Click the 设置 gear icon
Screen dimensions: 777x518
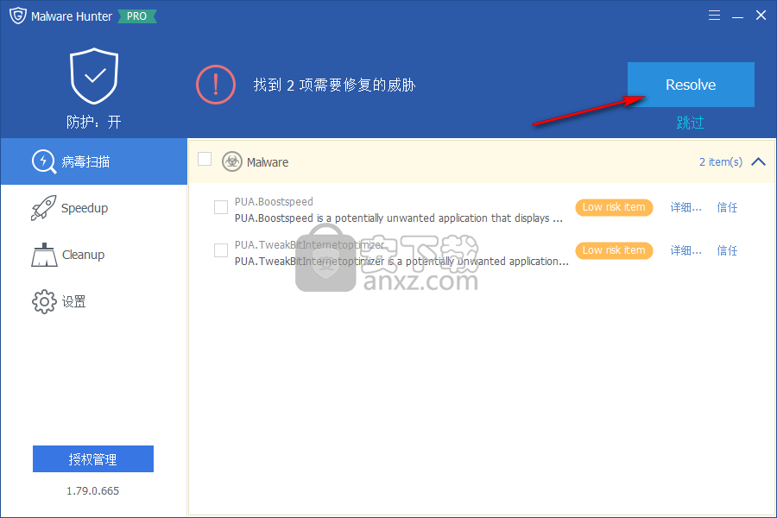tap(44, 301)
